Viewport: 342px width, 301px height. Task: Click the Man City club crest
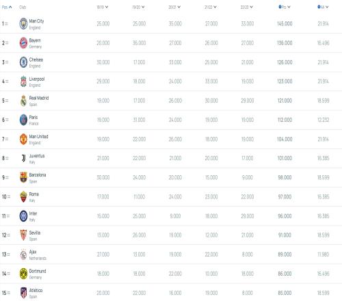tap(23, 24)
